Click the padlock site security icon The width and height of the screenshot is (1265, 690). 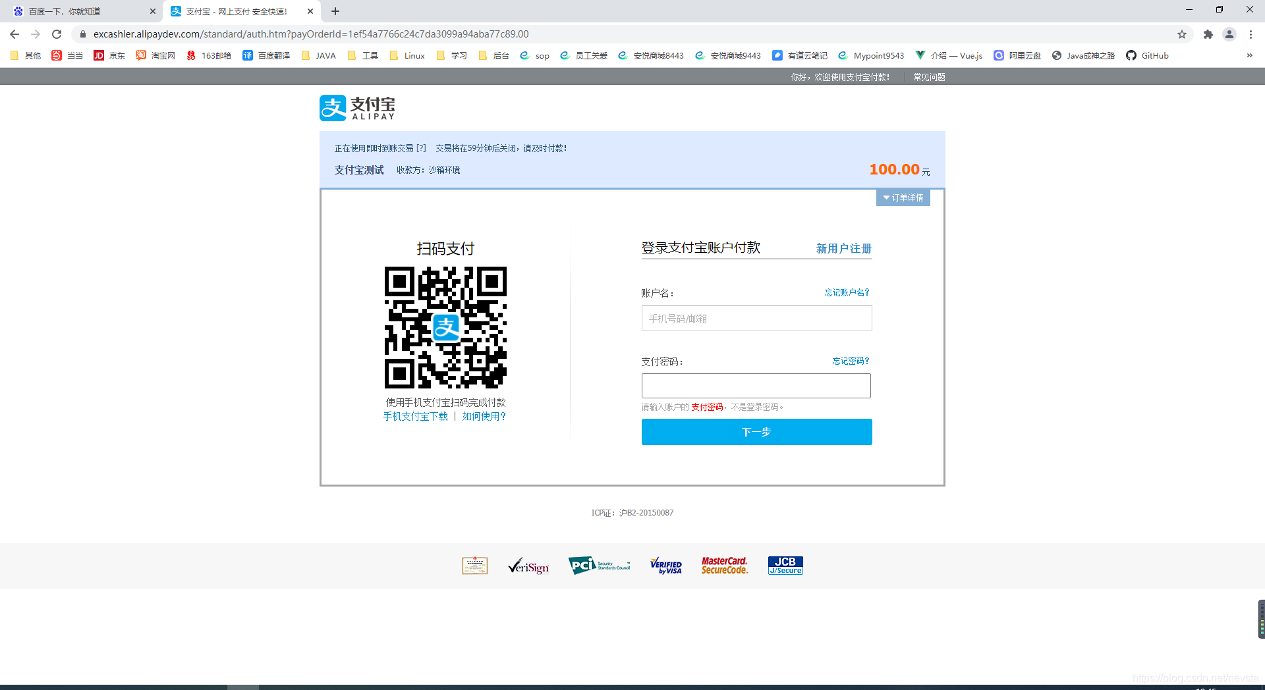(x=82, y=34)
